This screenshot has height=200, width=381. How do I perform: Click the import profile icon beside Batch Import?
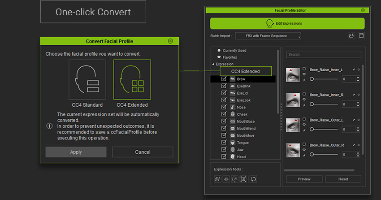coord(351,36)
